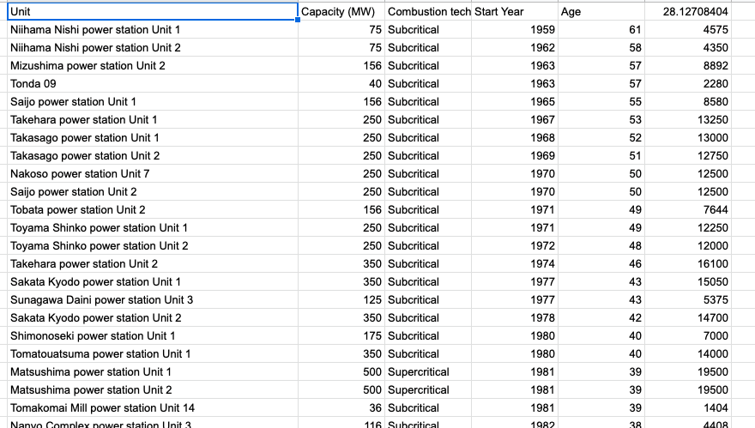
Task: Select the value 4350 cell
Action: (688, 48)
